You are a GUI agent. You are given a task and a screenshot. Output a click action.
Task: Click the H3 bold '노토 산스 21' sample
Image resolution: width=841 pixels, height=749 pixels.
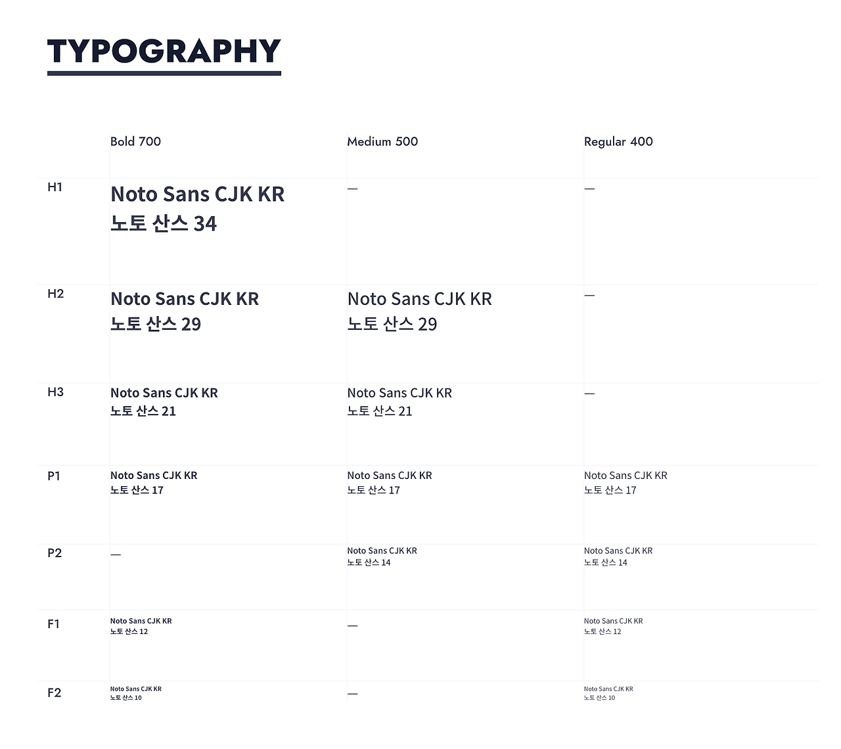pos(143,411)
